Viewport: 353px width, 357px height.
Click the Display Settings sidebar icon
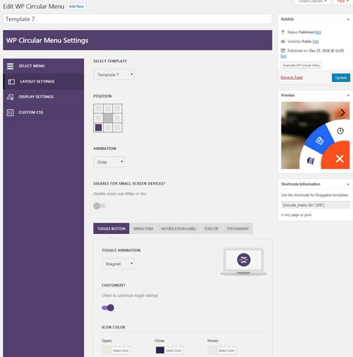(x=11, y=97)
